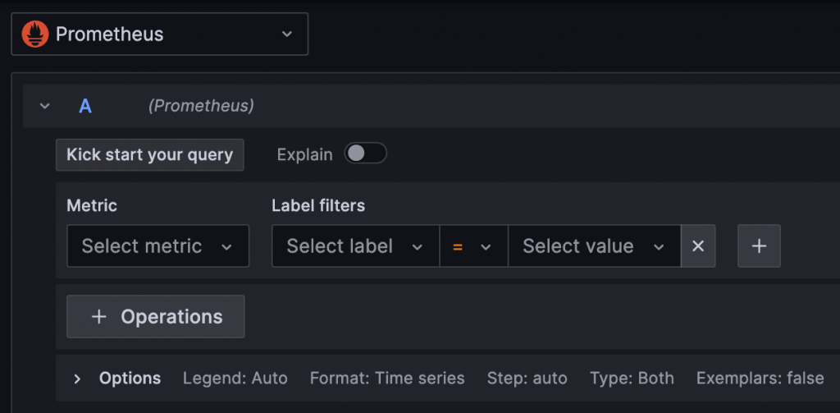Expand the Options section chevron
840x413 pixels.
coord(77,379)
